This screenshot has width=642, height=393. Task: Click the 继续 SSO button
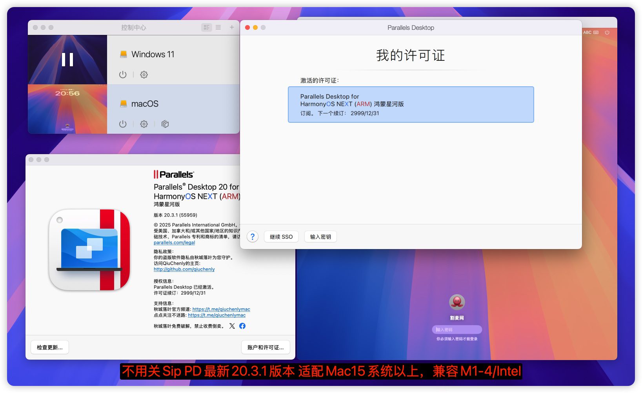(281, 237)
